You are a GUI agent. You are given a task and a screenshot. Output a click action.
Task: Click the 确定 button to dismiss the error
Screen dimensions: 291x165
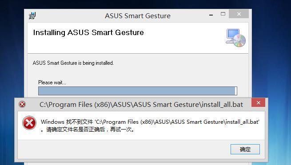(245, 149)
